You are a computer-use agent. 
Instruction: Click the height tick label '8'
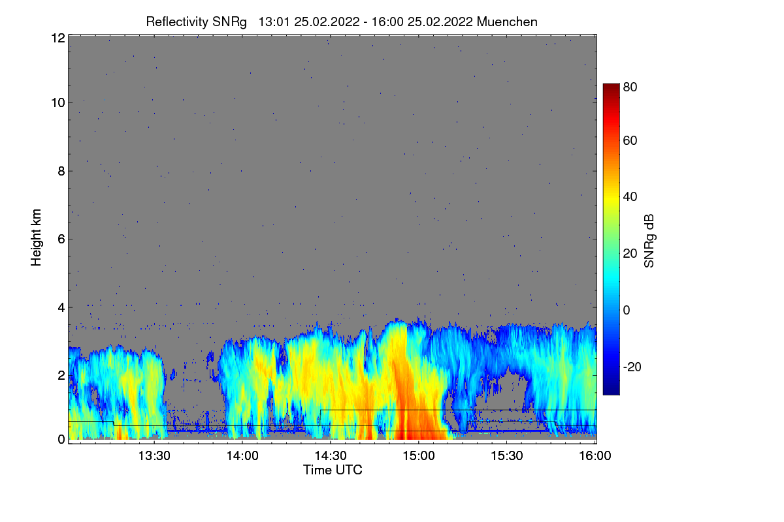[61, 171]
